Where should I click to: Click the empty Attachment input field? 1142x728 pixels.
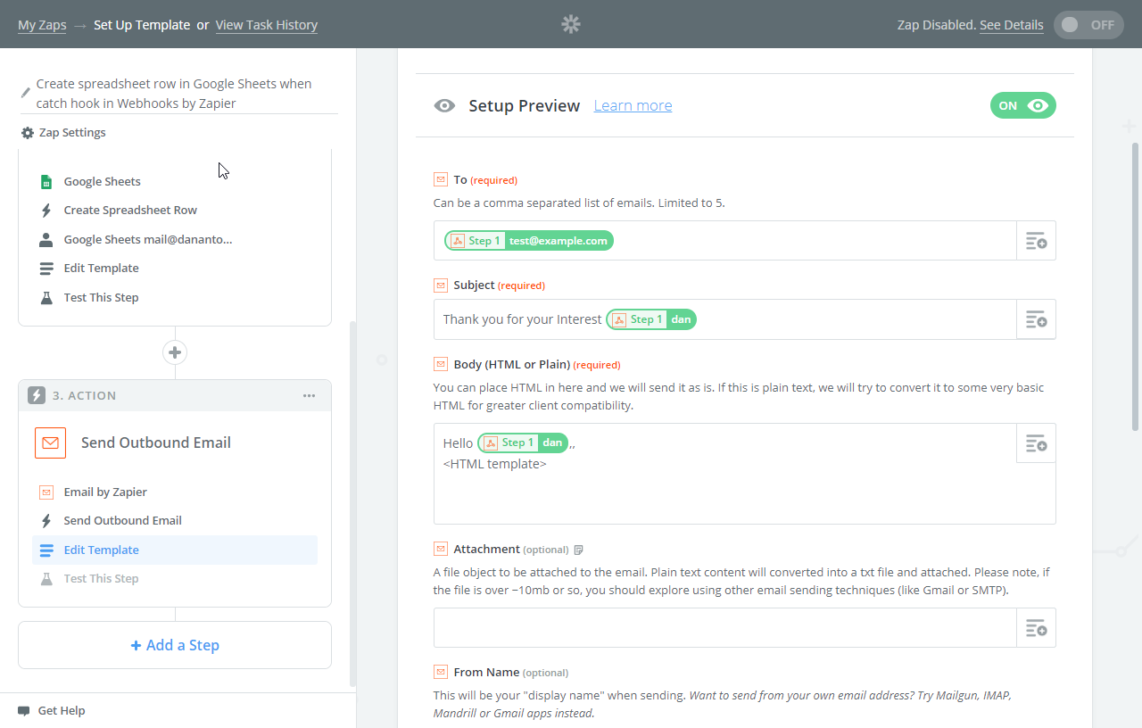coord(725,628)
